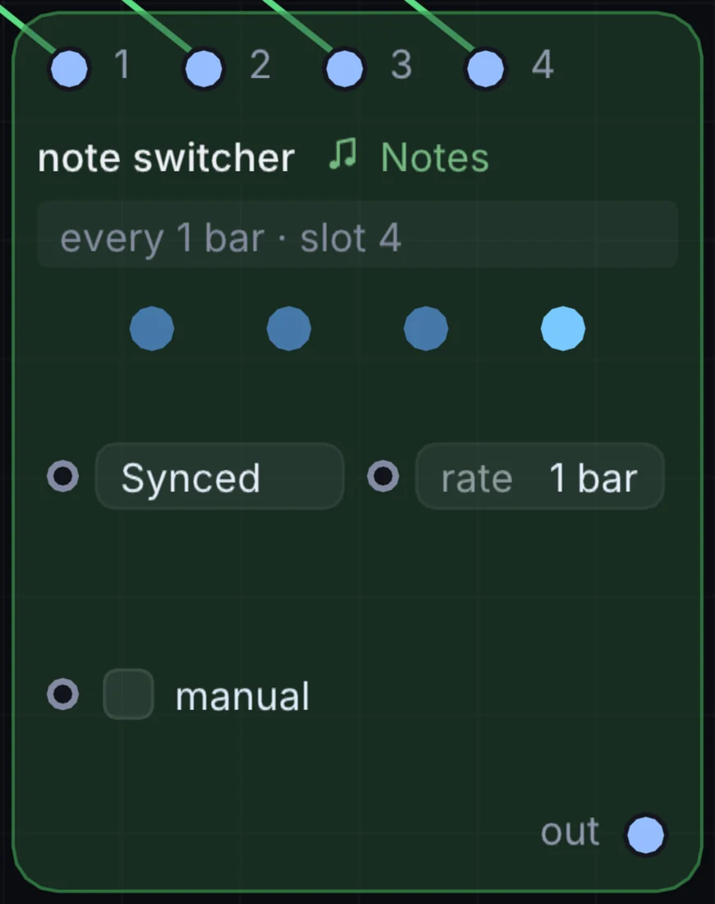The image size is (715, 904).
Task: Click the out port of note switcher
Action: pyautogui.click(x=645, y=835)
